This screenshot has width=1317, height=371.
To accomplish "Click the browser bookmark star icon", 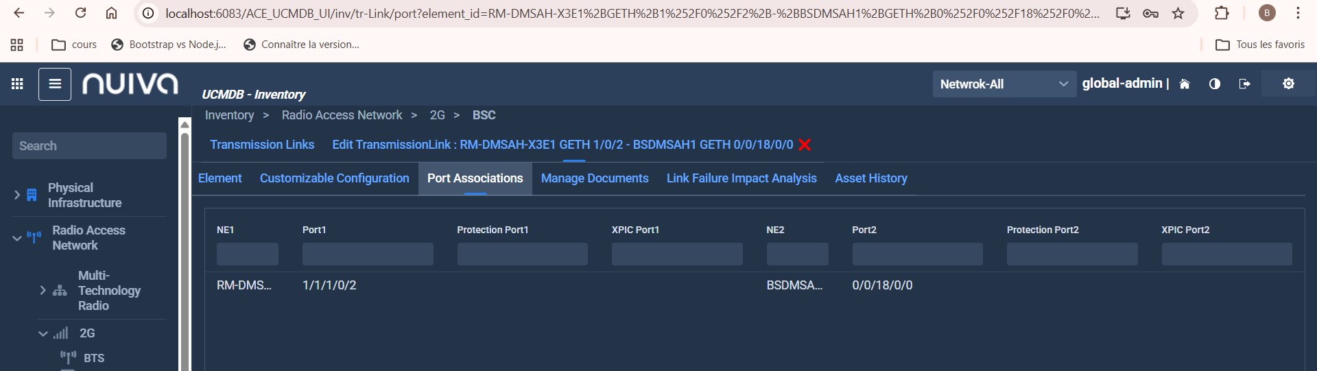I will 1178,13.
